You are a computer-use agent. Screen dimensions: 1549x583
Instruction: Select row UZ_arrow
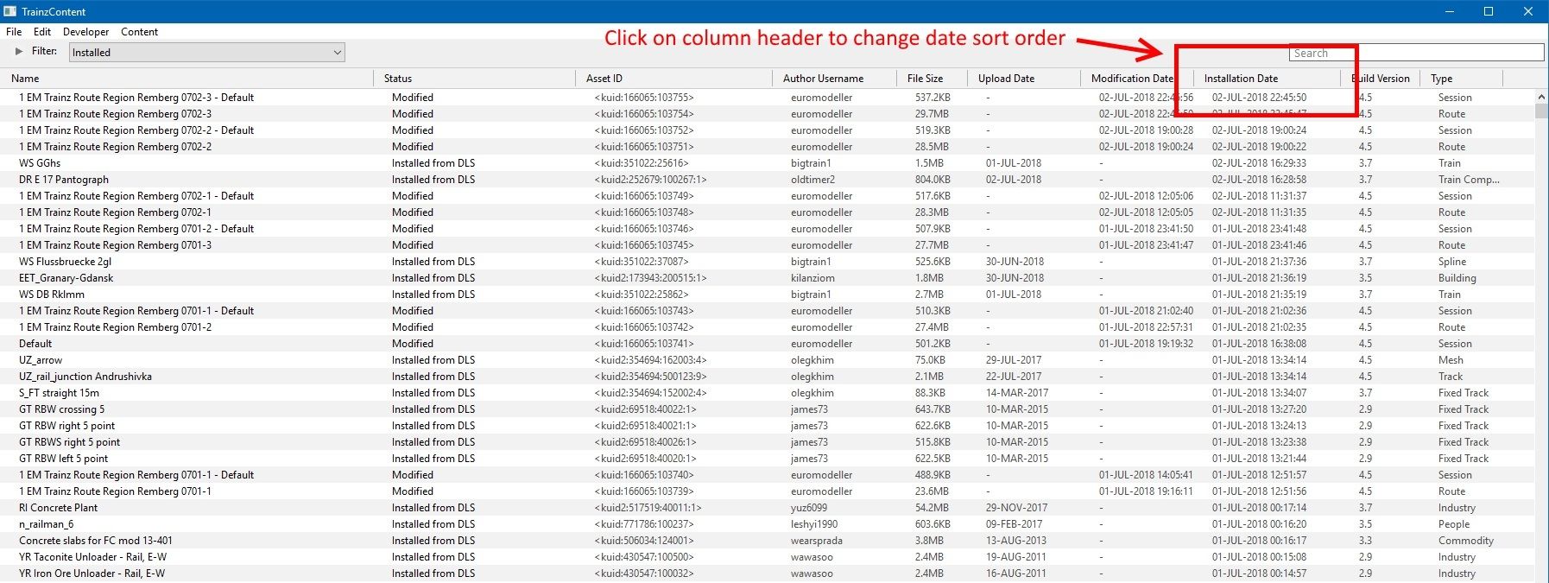pyautogui.click(x=768, y=360)
